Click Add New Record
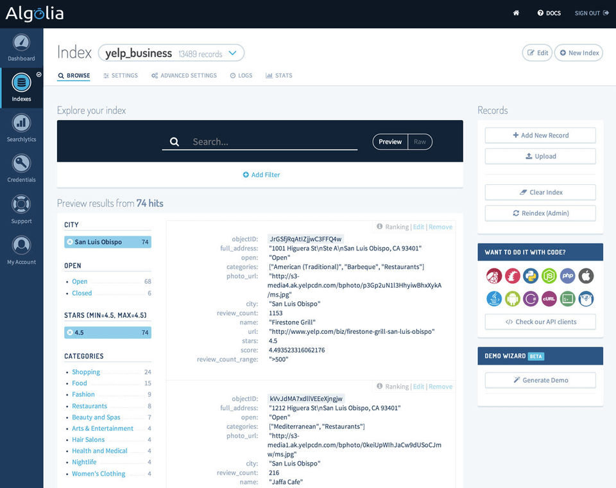The height and width of the screenshot is (488, 616). click(x=540, y=135)
